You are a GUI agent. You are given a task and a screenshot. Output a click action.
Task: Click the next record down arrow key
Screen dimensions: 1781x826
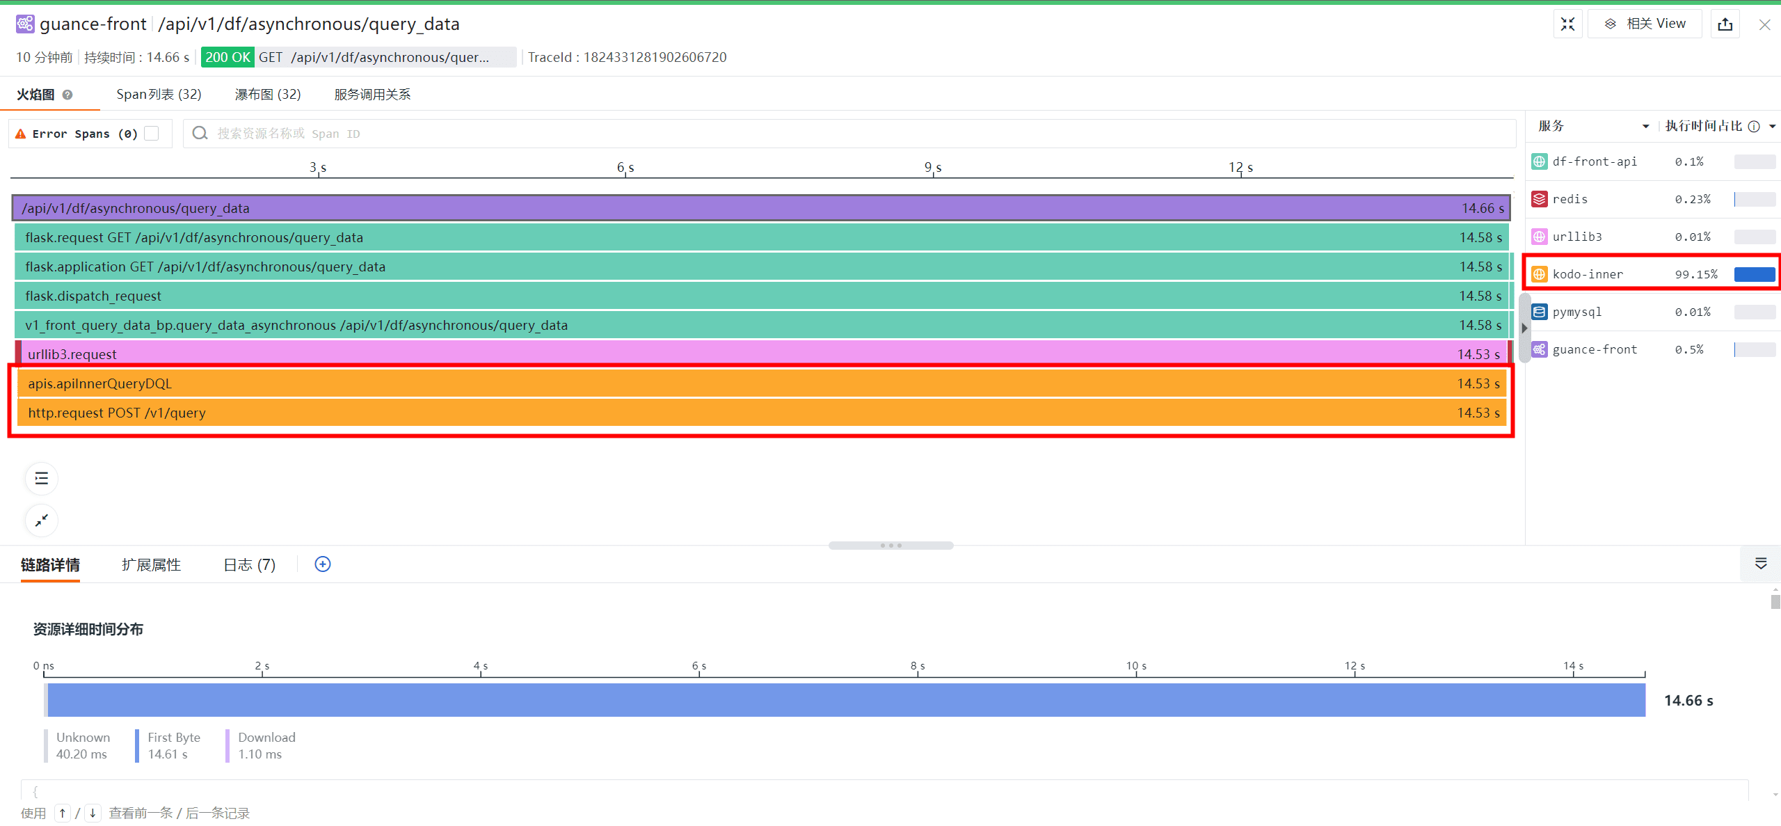tap(93, 813)
